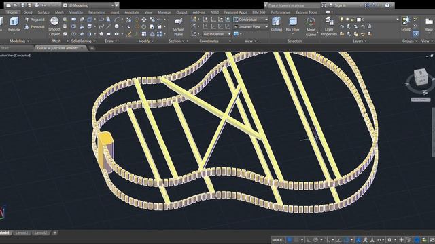
Task: Toggle ortho mode in the status bar
Action: pyautogui.click(x=308, y=240)
